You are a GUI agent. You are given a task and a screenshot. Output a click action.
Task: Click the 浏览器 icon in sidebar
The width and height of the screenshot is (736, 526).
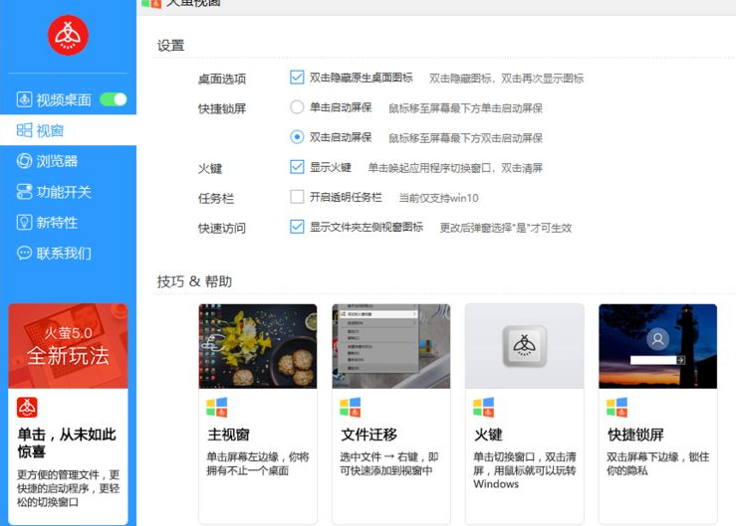click(x=25, y=161)
